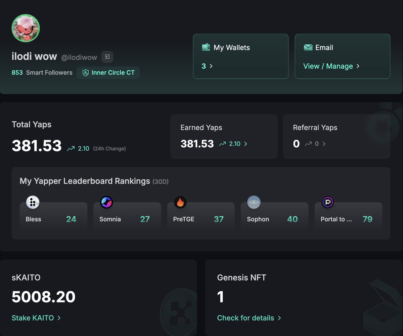Viewport: 403px width, 336px height.
Task: Click the PreTGE flame logo
Action: coord(180,202)
